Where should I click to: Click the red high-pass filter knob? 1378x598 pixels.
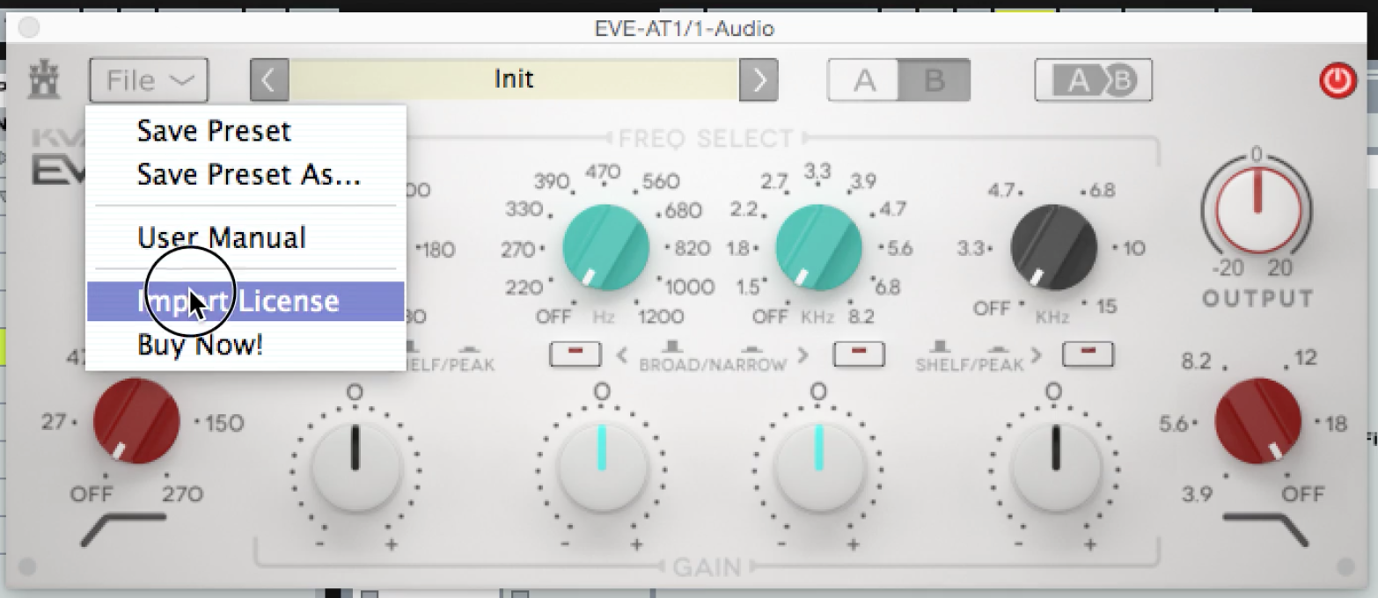click(136, 421)
